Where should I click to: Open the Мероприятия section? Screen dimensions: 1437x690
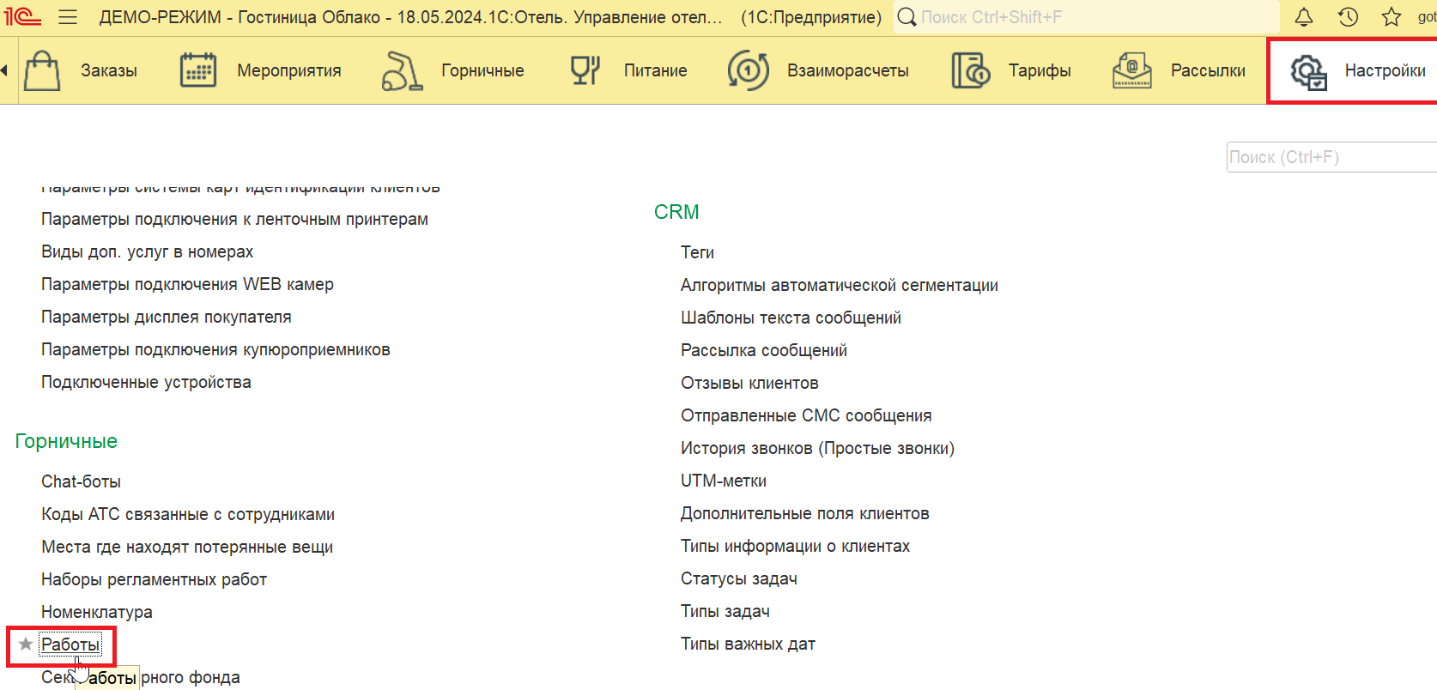(289, 71)
